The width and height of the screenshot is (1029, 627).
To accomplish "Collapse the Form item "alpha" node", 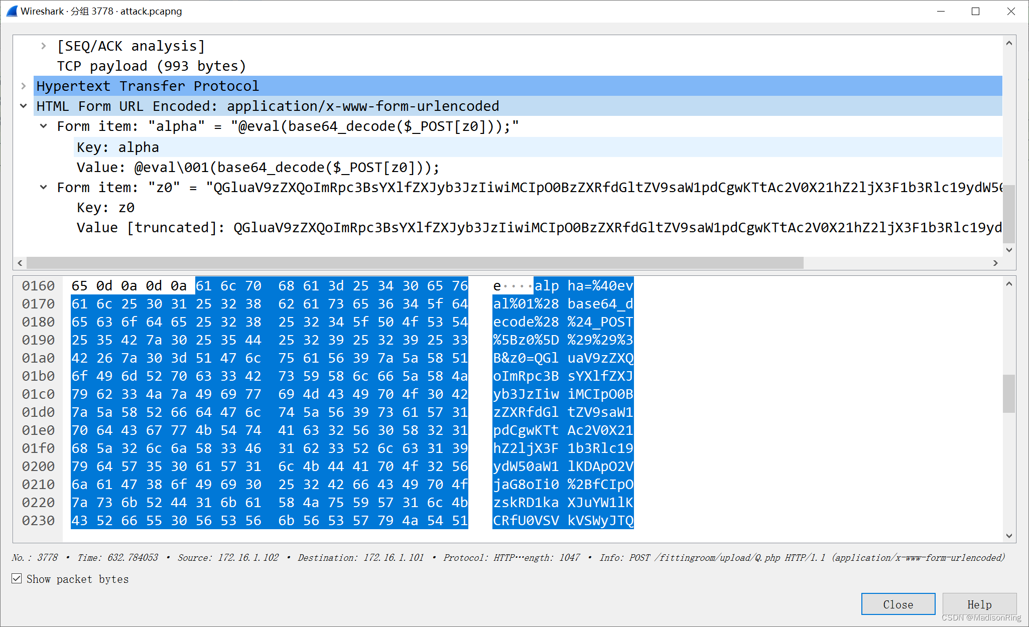I will (x=43, y=126).
